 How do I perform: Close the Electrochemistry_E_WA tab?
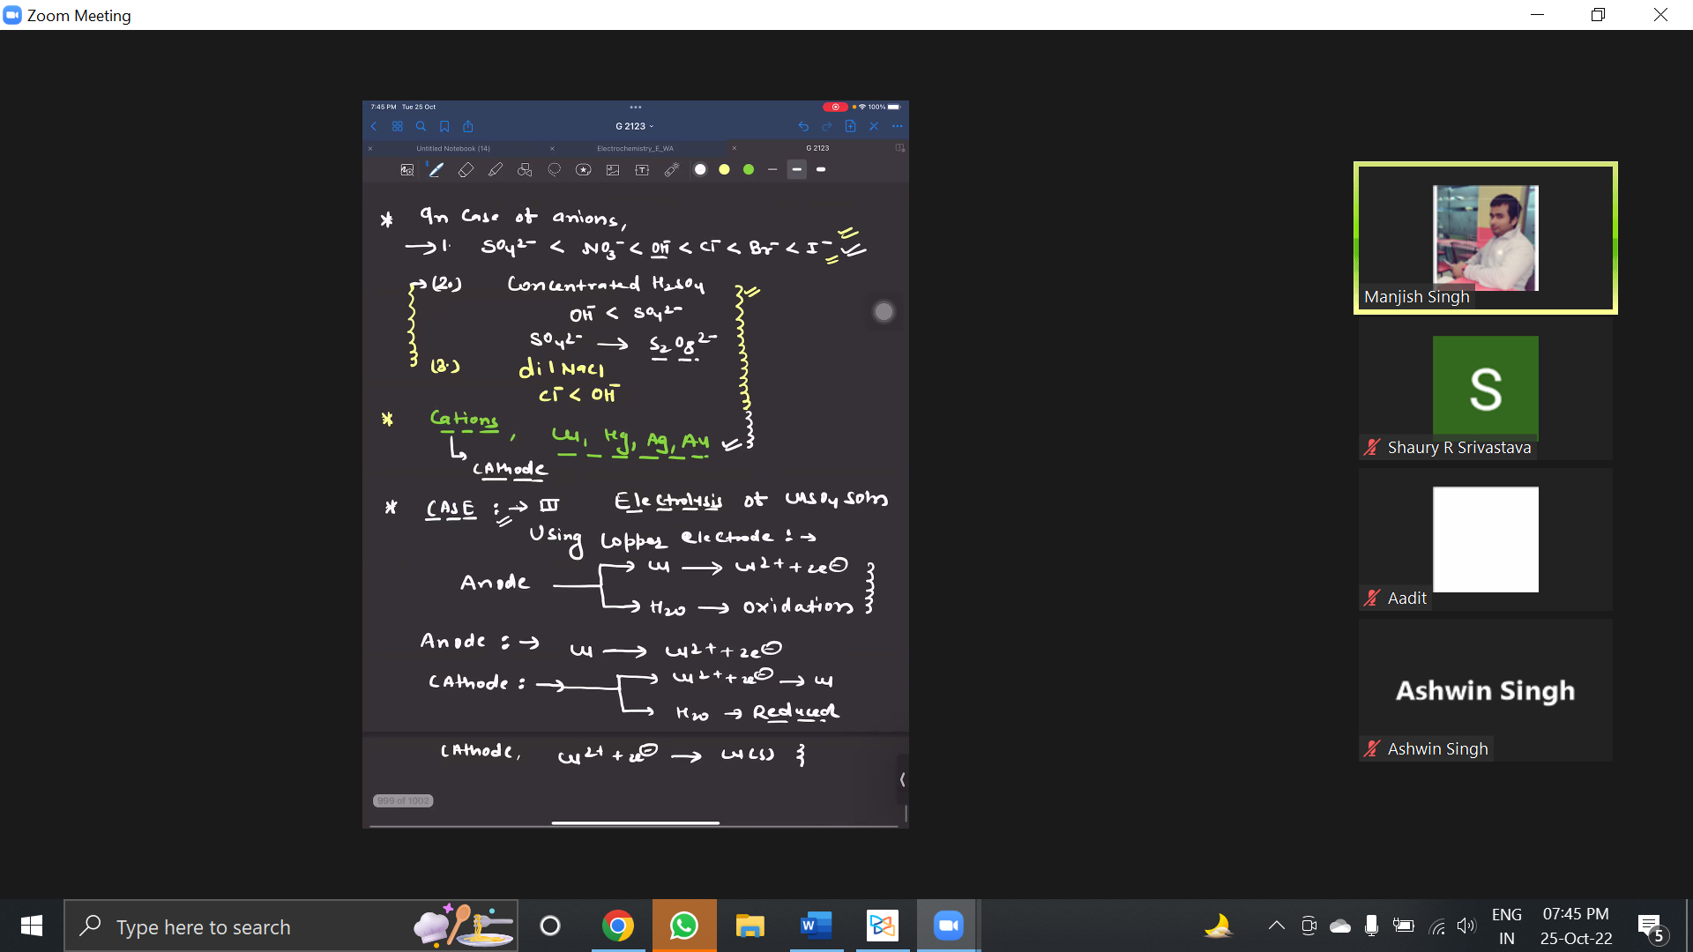(x=552, y=149)
